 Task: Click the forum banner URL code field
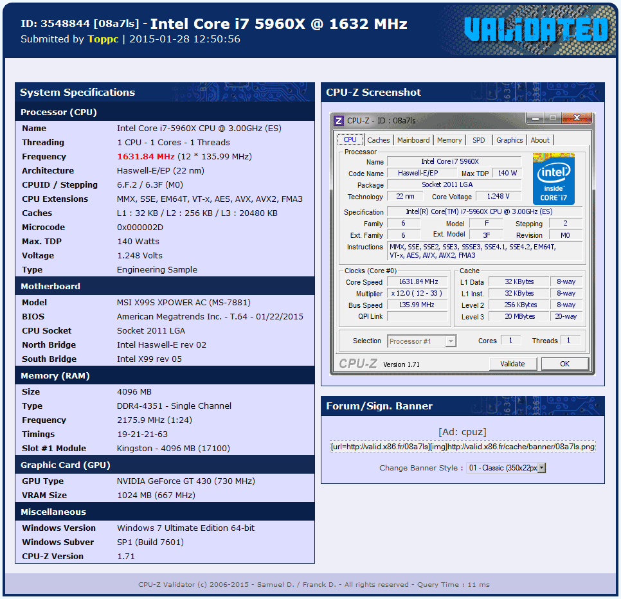click(x=463, y=447)
